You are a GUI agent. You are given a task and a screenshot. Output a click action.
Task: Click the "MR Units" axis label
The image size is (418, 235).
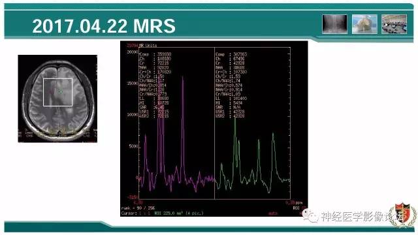click(x=148, y=45)
